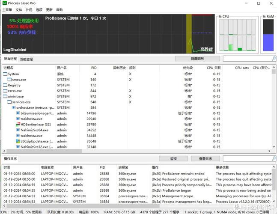277x214 pixels.
Task: Click the 高 priority cell of wininit.exe
Action: 190,96
